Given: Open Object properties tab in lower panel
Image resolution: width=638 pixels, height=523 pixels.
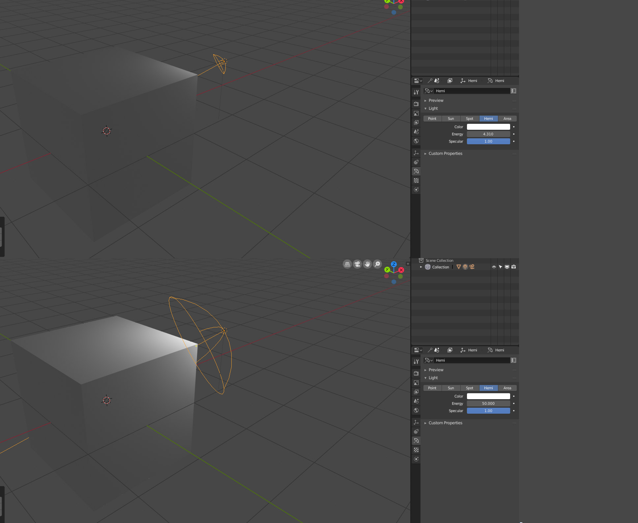Looking at the screenshot, I should click(x=416, y=422).
